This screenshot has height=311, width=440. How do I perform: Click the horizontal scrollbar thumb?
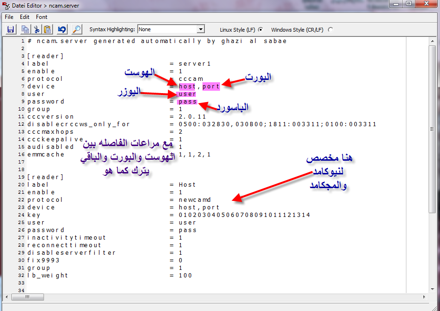[27, 297]
